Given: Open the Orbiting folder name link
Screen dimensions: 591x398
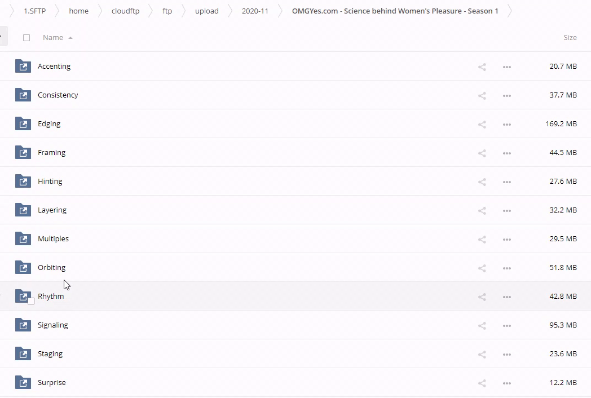Looking at the screenshot, I should (51, 267).
